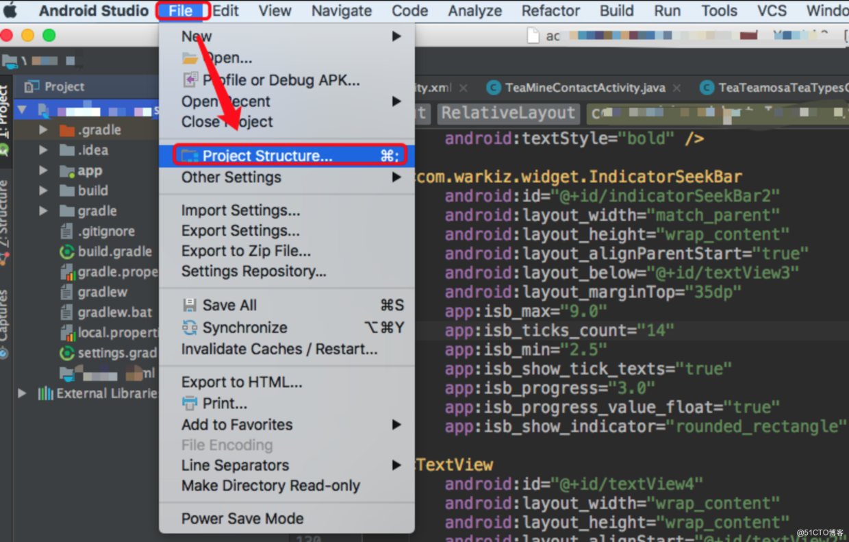
Task: Click the Save All disk icon
Action: 190,305
